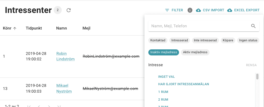264x107 pixels.
Task: Click the count badge showing 2
Action: click(58, 10)
